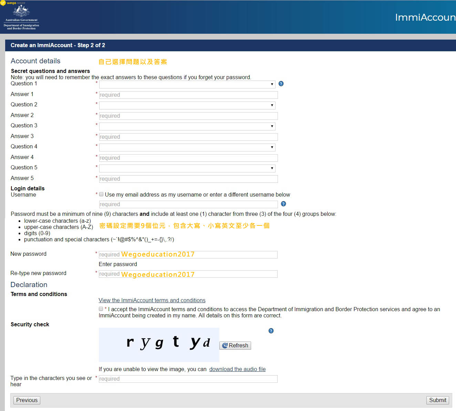Open the Question 5 dropdown
This screenshot has height=411, width=456.
187,168
